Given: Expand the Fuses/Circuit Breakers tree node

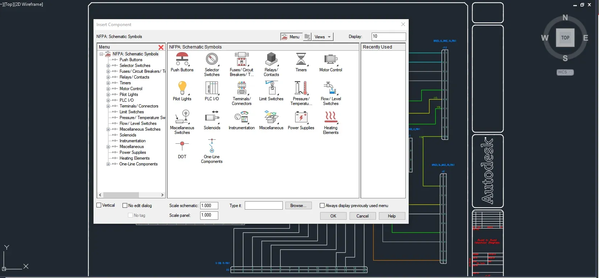Looking at the screenshot, I should [108, 71].
